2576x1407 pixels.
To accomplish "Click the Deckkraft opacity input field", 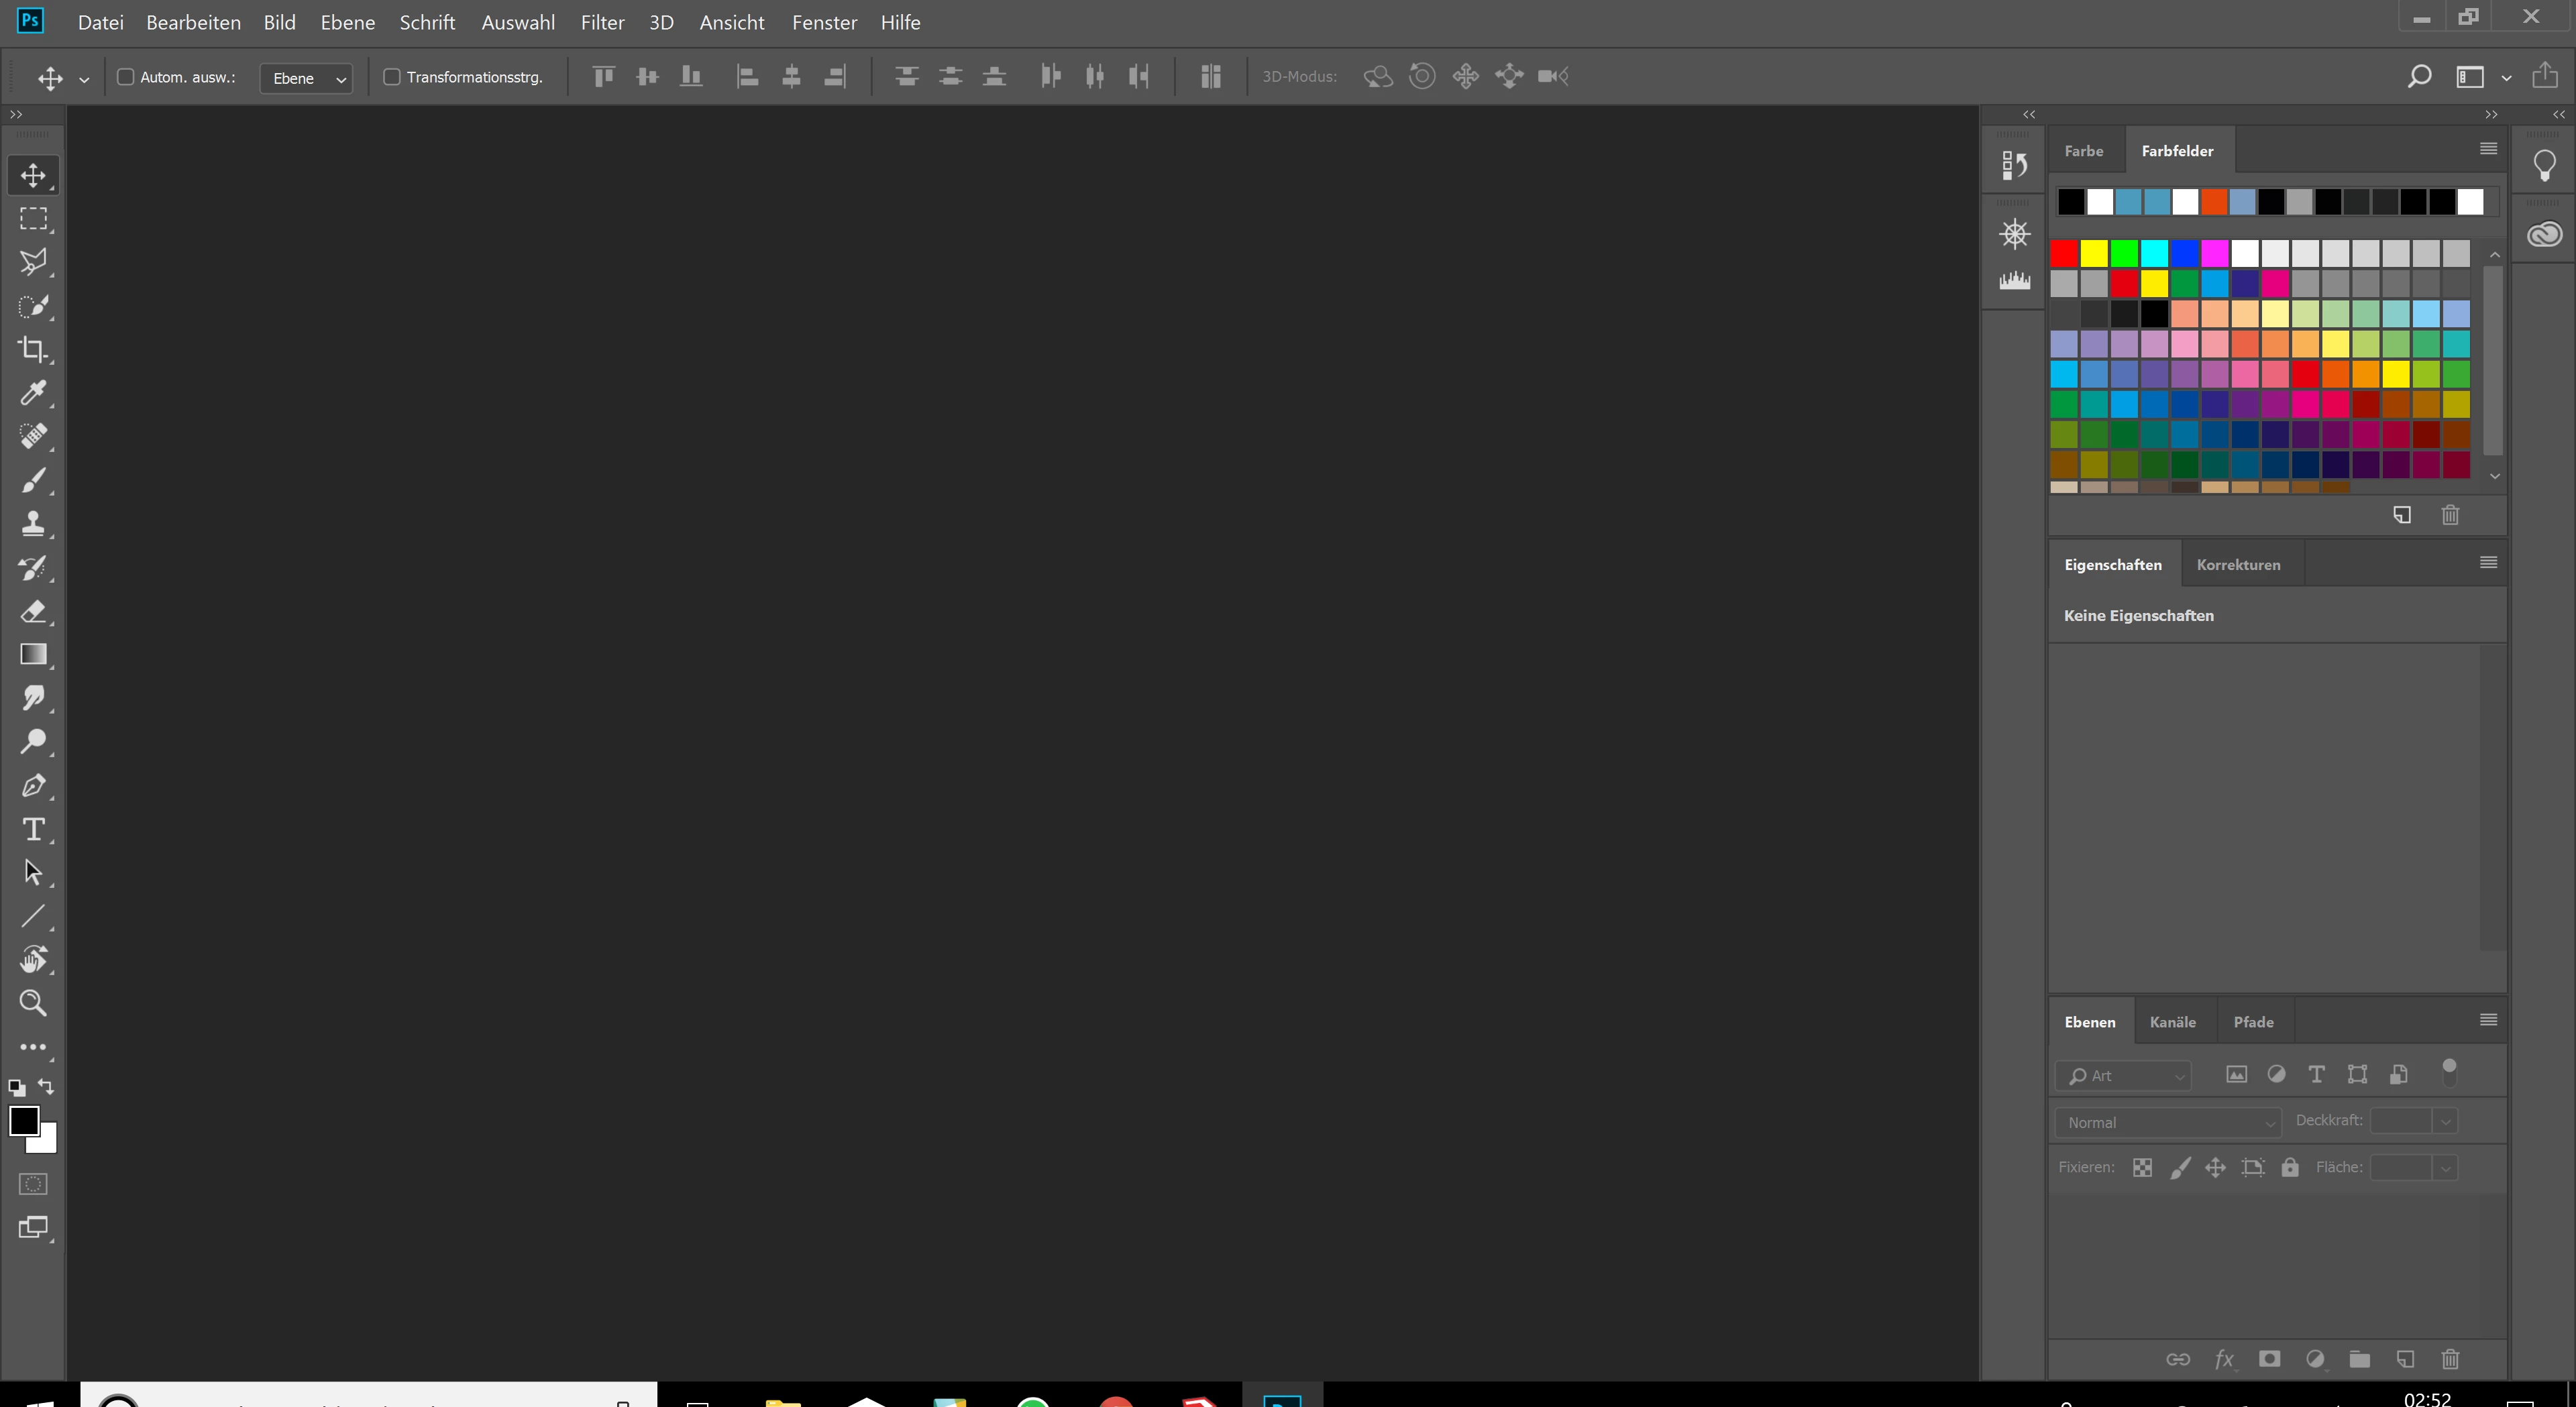I will 2400,1121.
